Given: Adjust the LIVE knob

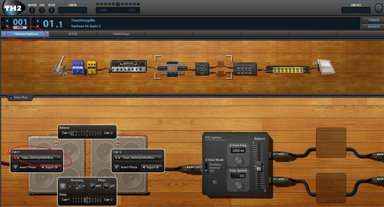Looking at the screenshot, I should tap(42, 10).
